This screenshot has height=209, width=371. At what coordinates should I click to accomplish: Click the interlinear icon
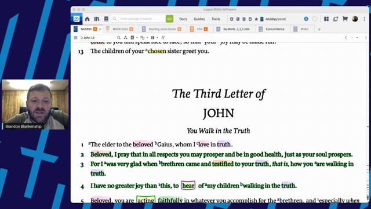pos(143,38)
